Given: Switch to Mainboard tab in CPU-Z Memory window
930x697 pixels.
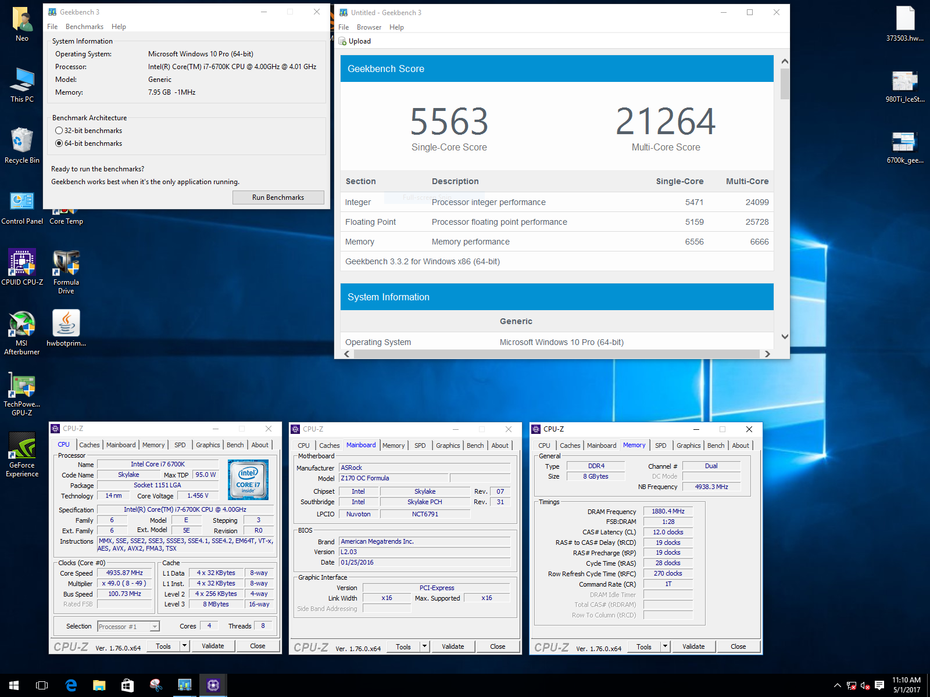Looking at the screenshot, I should [602, 445].
